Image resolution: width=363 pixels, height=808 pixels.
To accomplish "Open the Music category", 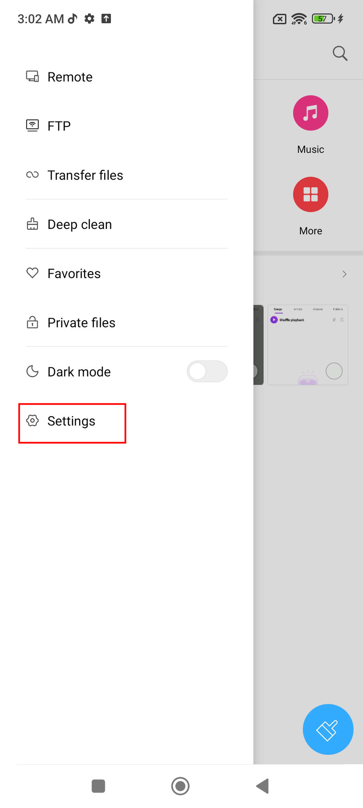I will 310,114.
